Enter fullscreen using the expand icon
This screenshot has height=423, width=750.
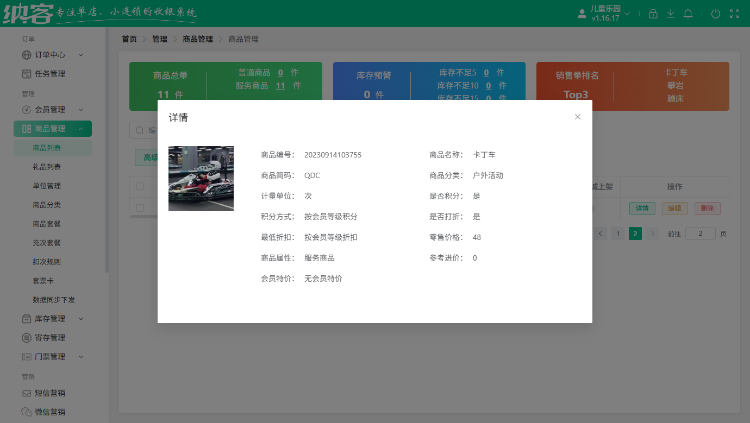coord(734,14)
